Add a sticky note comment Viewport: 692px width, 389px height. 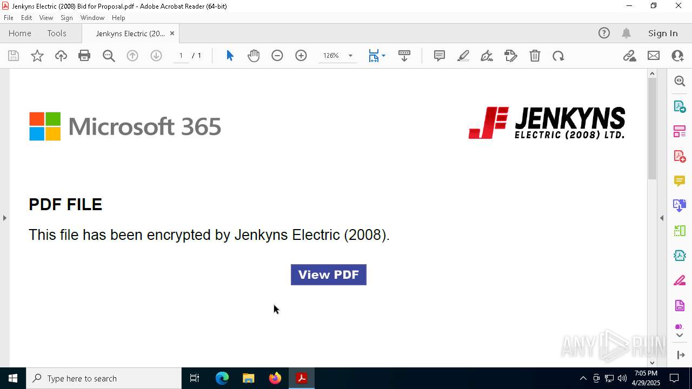(440, 56)
